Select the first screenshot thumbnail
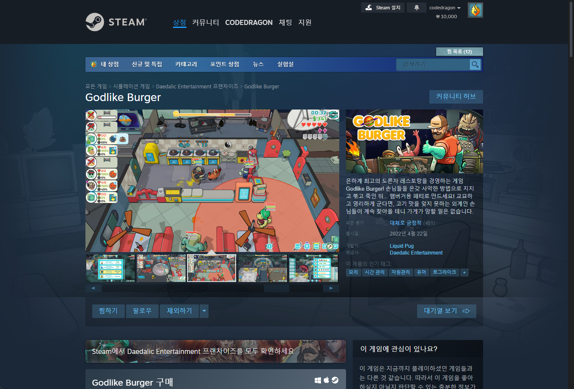The image size is (574, 389). pyautogui.click(x=110, y=268)
